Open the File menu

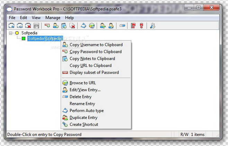point(12,18)
